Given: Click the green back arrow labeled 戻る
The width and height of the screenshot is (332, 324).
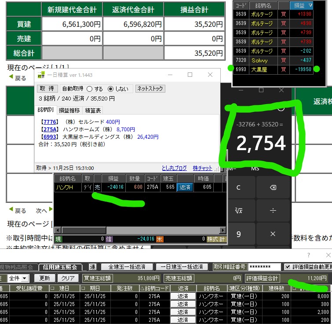Looking at the screenshot, I should 17,78.
